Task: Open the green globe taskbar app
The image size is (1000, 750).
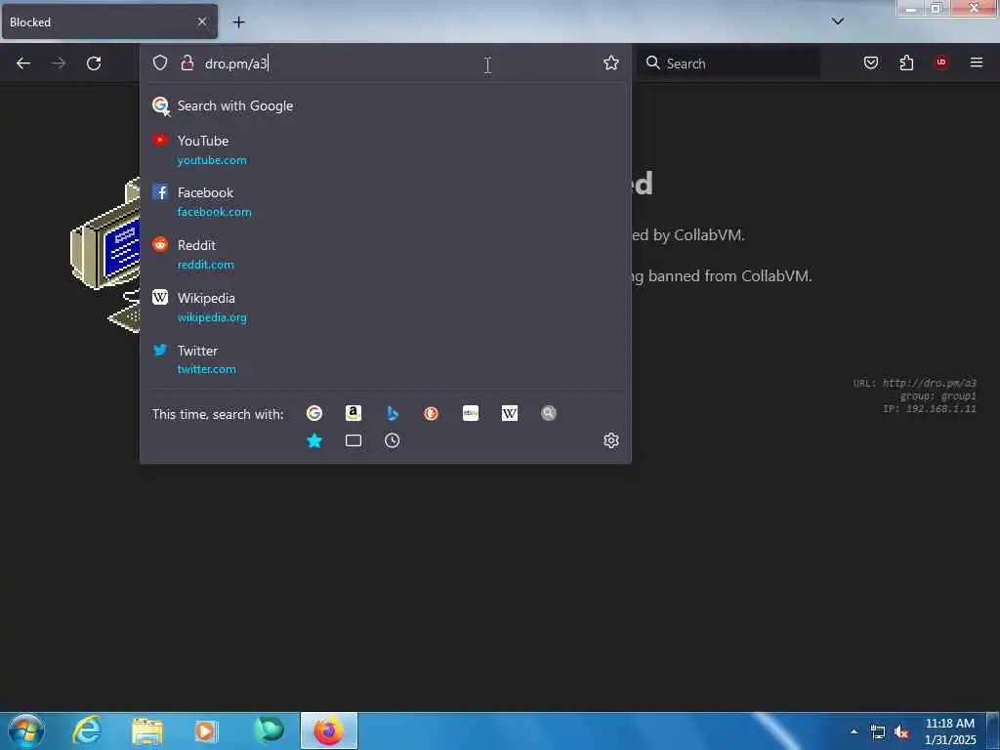Action: pyautogui.click(x=269, y=730)
